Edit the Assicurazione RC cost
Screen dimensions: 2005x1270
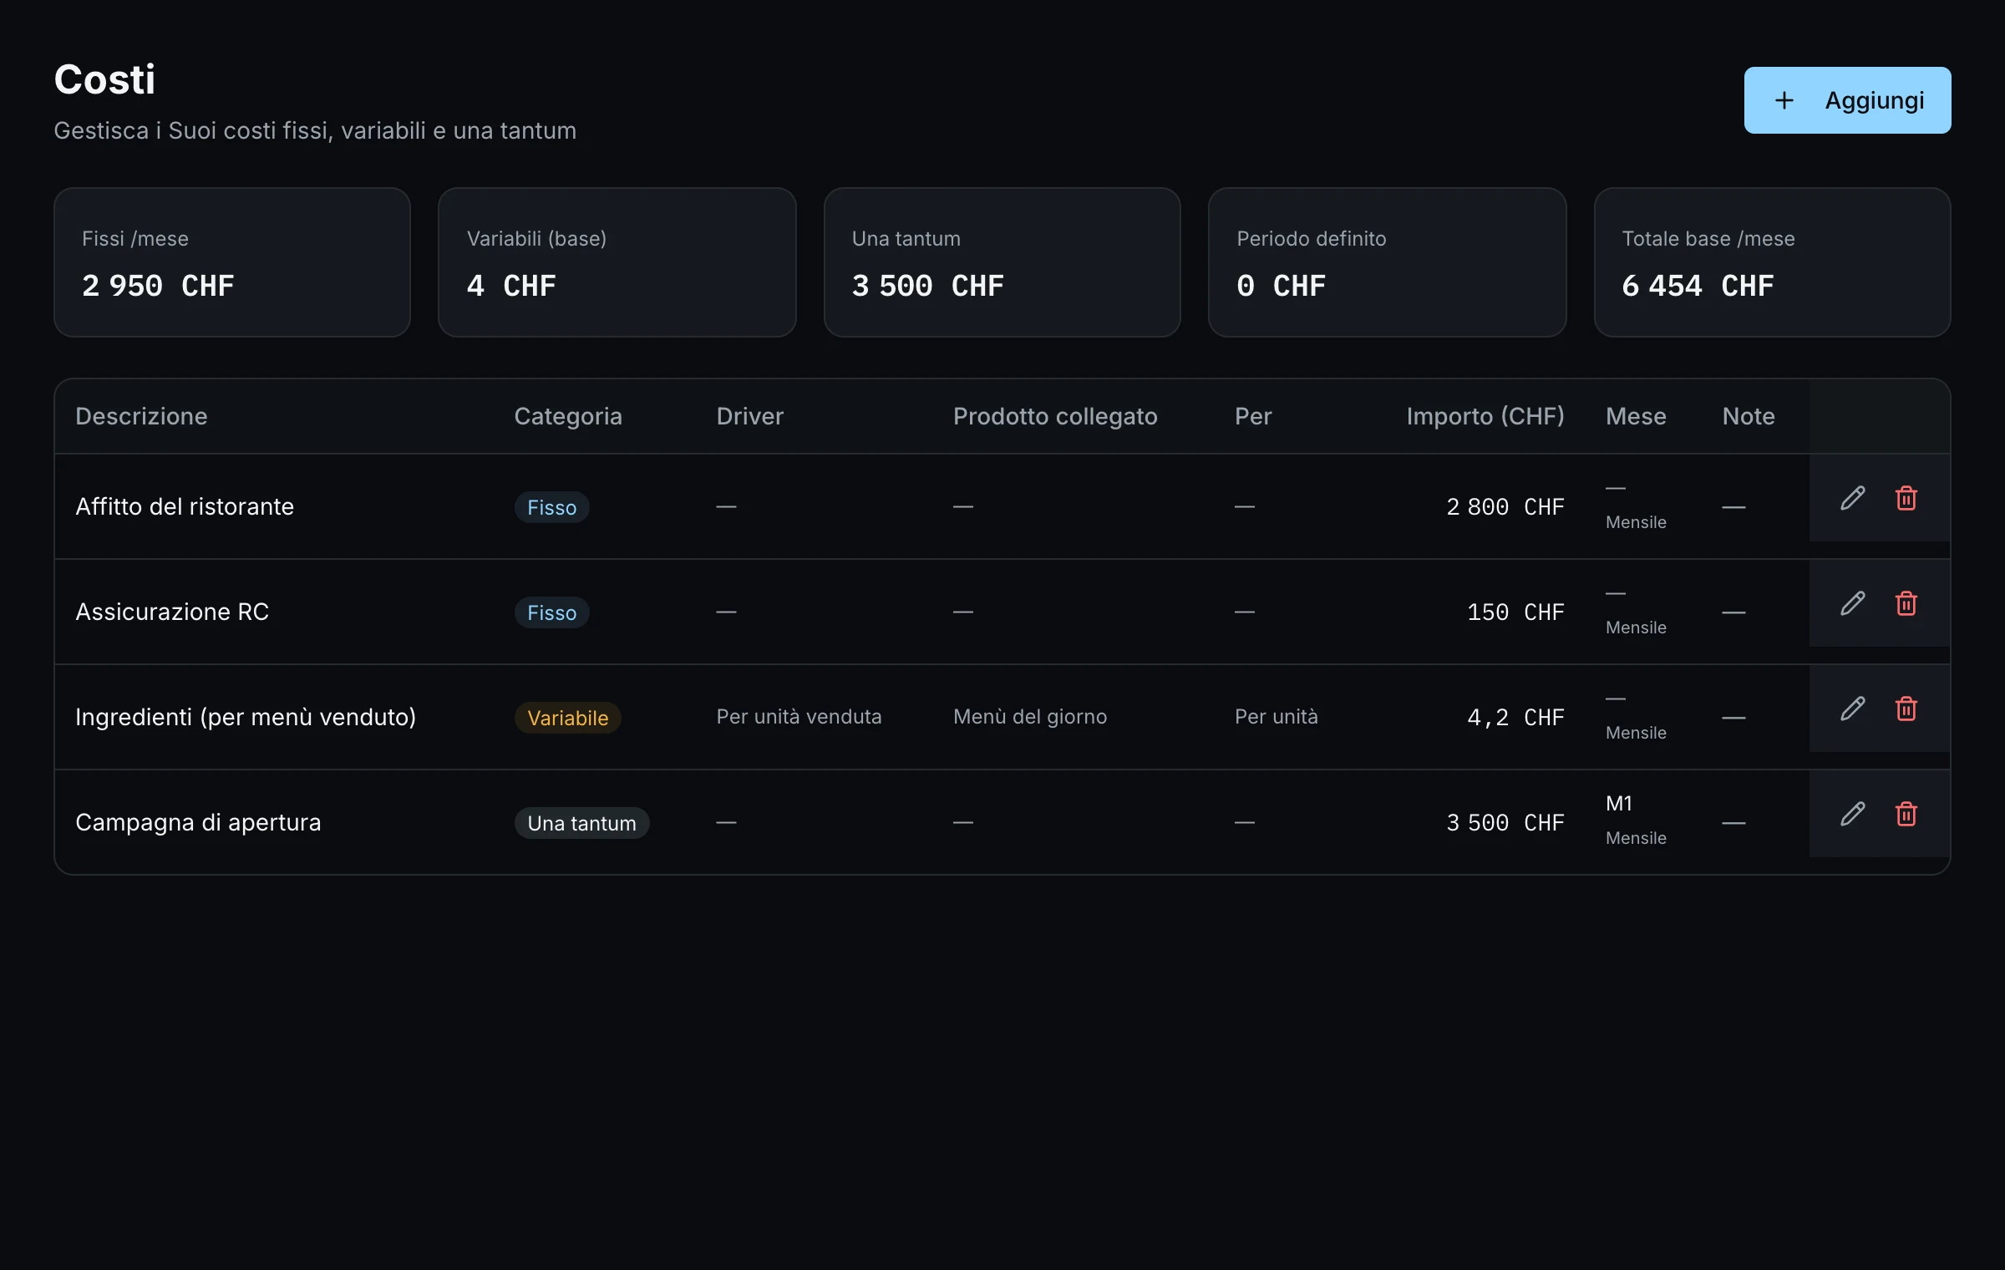coord(1852,603)
